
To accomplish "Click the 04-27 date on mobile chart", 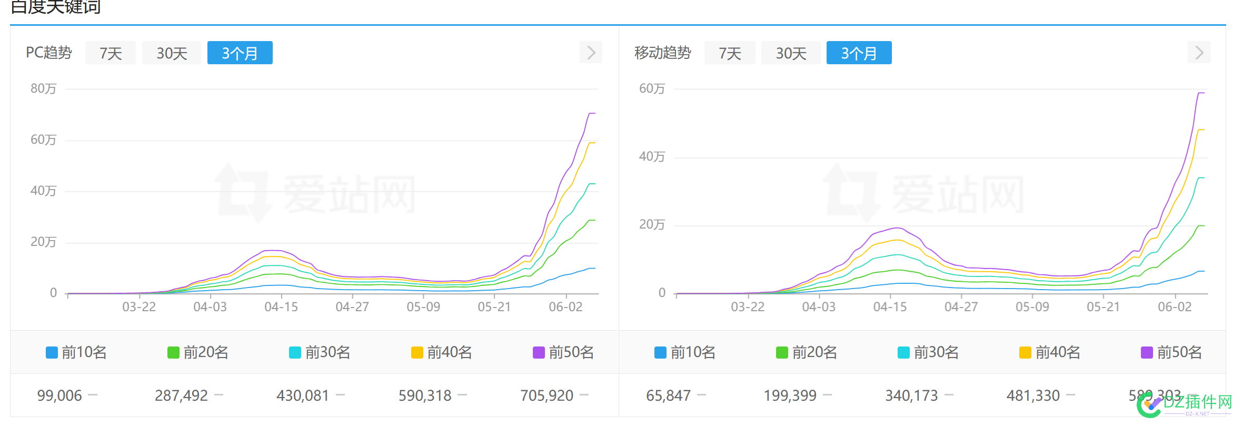I will click(x=961, y=307).
